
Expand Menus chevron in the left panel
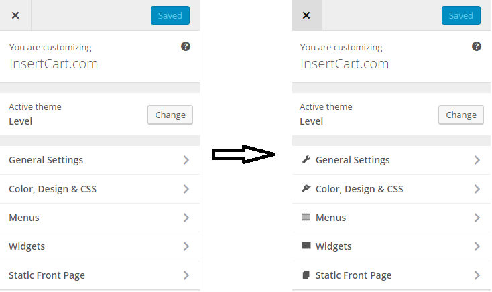point(186,218)
